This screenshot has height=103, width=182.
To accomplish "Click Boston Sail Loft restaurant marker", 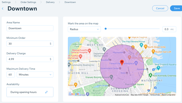I will click(153, 51).
